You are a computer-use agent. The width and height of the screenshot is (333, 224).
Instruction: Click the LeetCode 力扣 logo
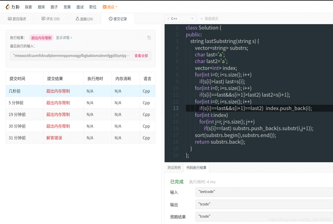(12, 7)
